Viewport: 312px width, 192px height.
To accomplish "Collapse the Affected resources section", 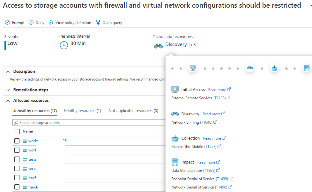I will coord(8,101).
